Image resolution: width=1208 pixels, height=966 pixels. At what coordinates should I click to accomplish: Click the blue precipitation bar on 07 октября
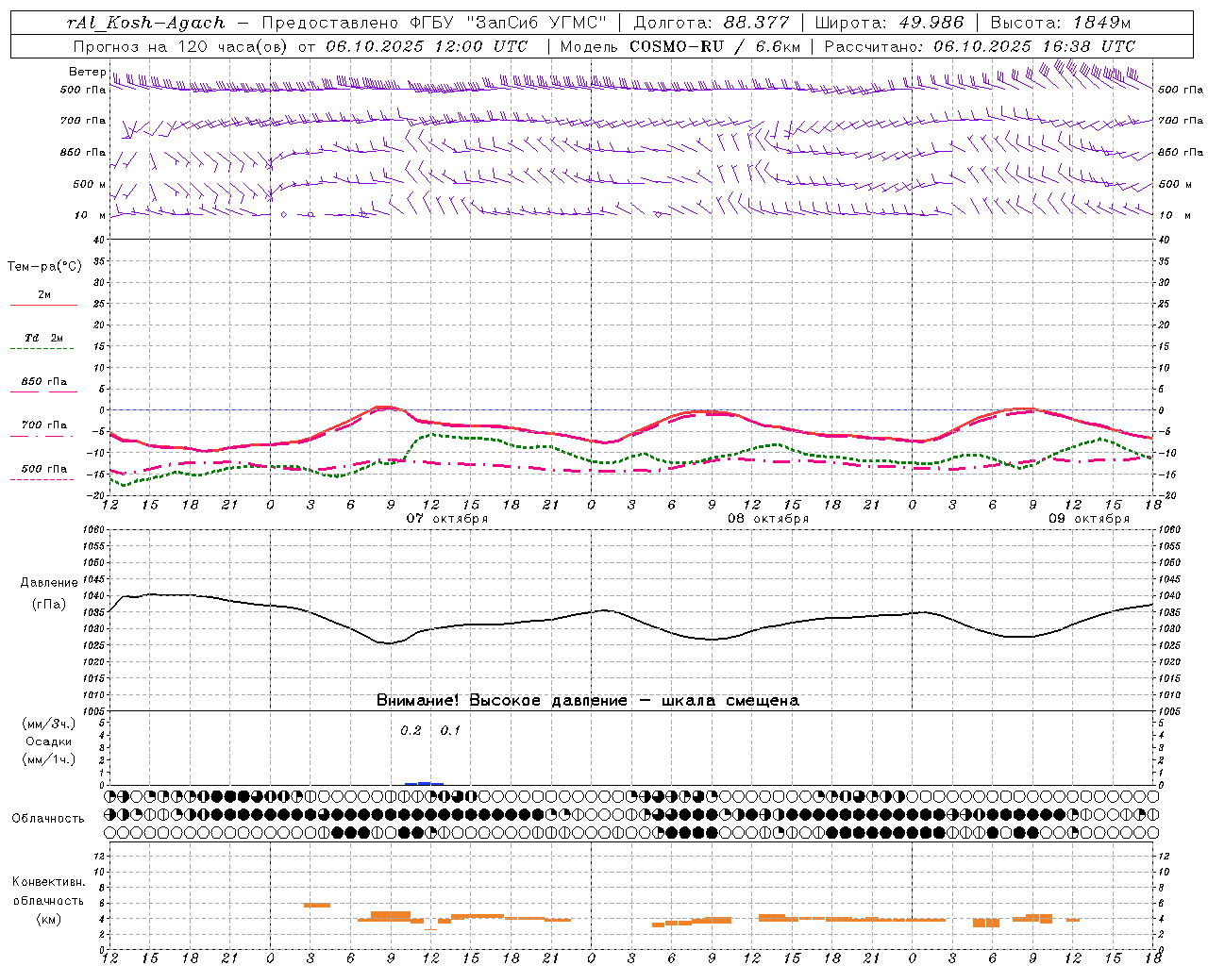point(424,783)
